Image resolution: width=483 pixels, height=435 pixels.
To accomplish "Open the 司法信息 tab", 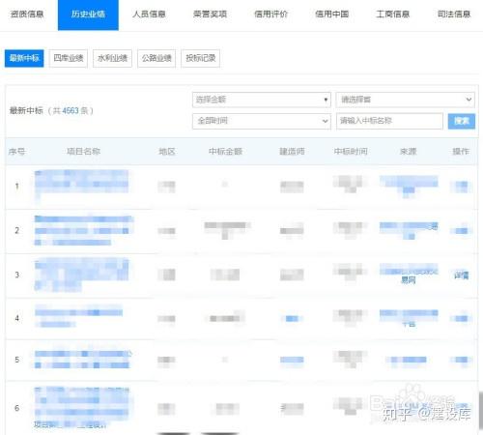I will tap(454, 14).
